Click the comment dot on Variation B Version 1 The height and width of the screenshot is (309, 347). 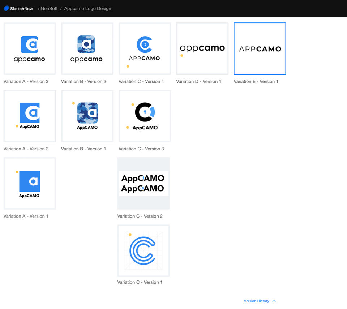pos(73,103)
